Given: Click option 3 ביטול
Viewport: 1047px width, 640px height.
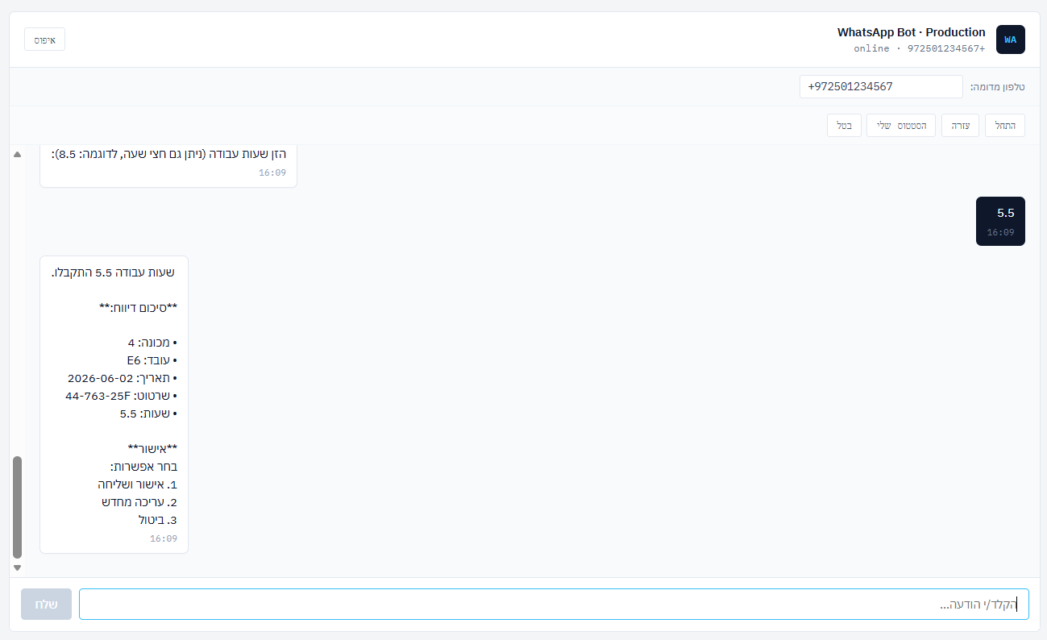Looking at the screenshot, I should click(158, 520).
